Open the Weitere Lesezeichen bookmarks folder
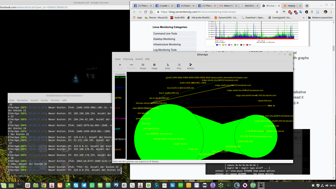336x189 pixels. 320,18
